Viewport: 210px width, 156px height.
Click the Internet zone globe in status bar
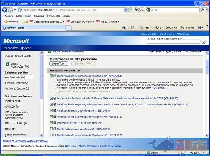148,153
